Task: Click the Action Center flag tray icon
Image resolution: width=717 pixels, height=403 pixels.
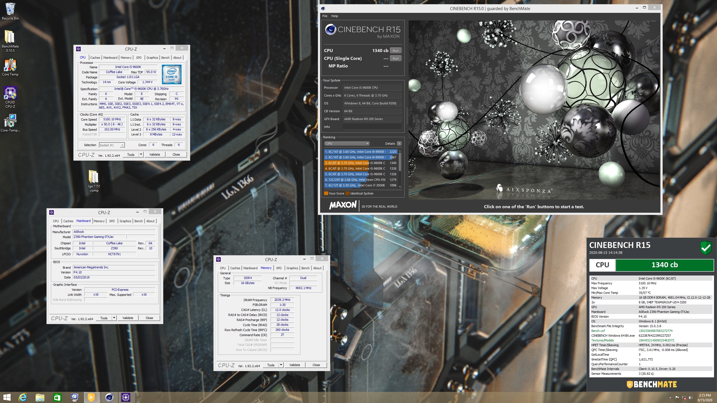Action: [677, 398]
